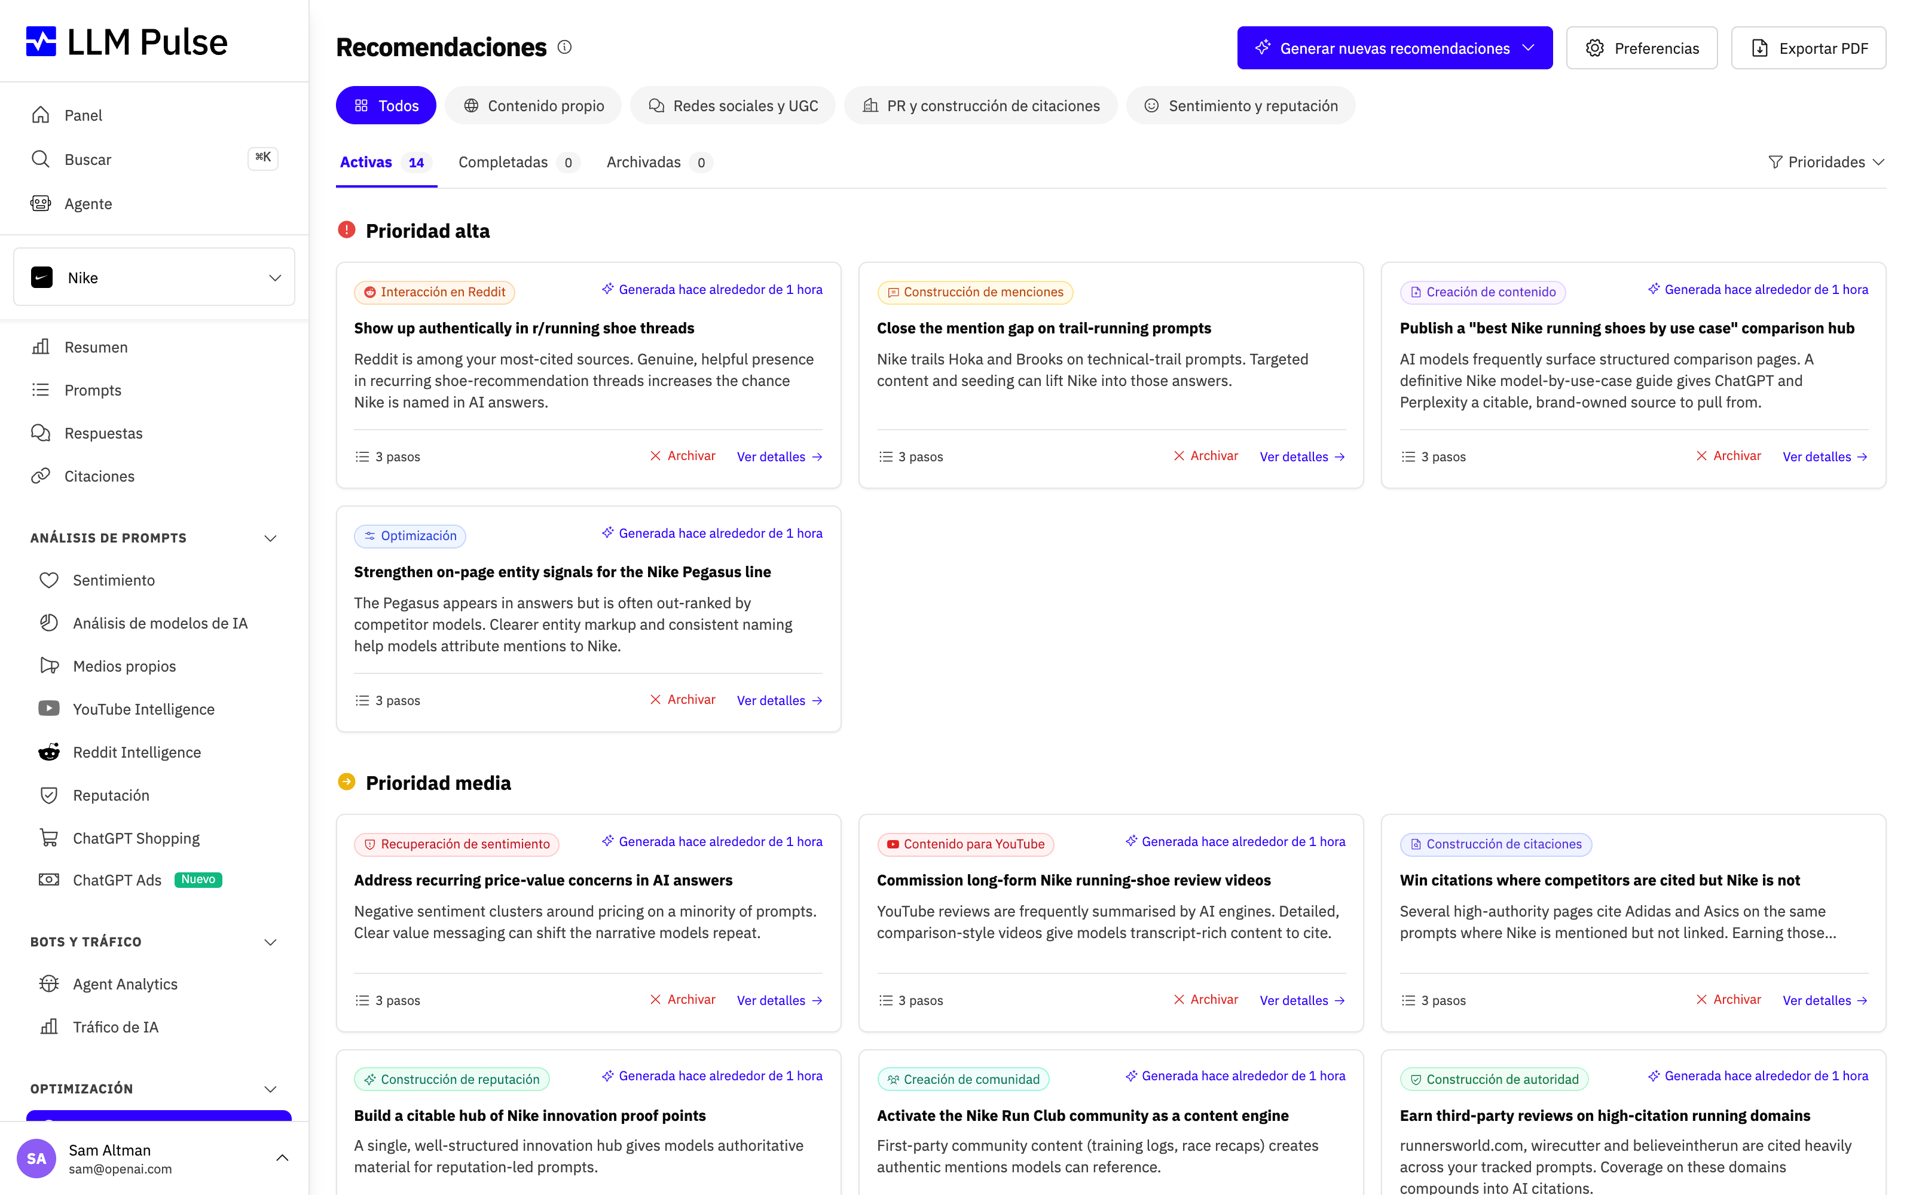1913x1195 pixels.
Task: Archive the YouTube review videos recommendation
Action: click(x=1206, y=1000)
